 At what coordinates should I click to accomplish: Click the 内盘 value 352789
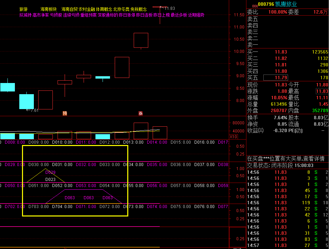(x=320, y=110)
